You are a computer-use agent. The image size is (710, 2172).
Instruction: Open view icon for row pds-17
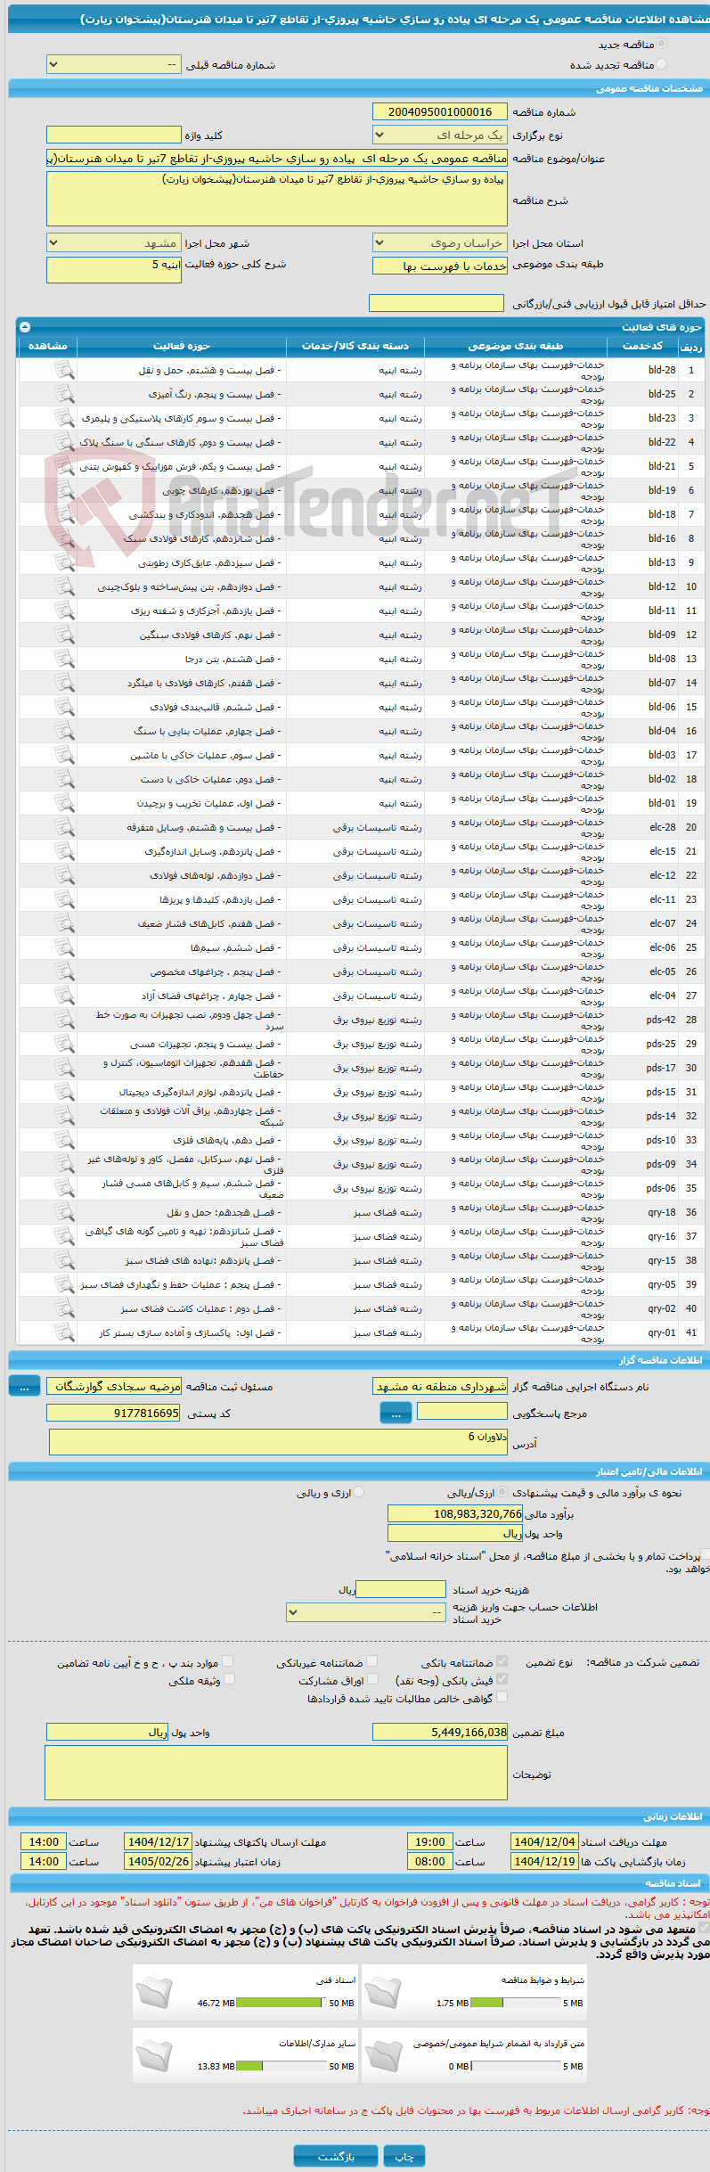click(x=64, y=1068)
